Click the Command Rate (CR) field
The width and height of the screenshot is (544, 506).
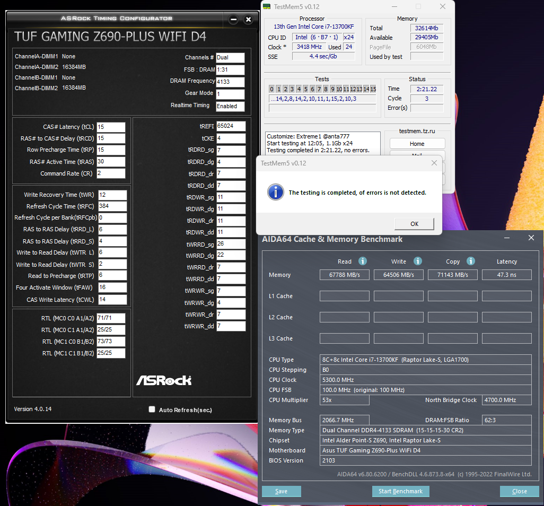click(x=111, y=173)
